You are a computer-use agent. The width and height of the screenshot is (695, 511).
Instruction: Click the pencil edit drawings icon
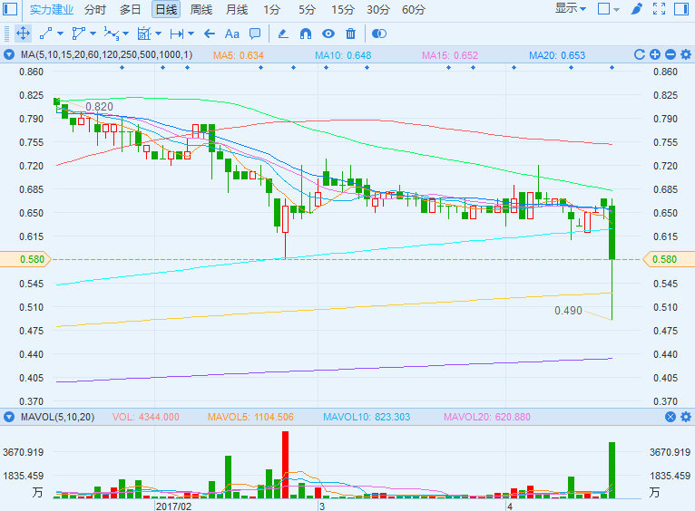(x=283, y=34)
